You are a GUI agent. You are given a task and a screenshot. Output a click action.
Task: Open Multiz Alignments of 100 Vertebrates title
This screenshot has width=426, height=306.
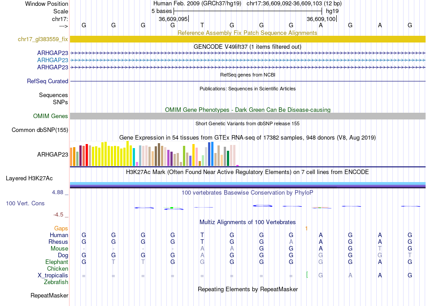[x=247, y=222]
